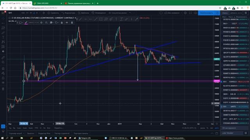Toggle logarithmic scale 'лог'
This screenshot has height=140, width=250.
coord(212,128)
